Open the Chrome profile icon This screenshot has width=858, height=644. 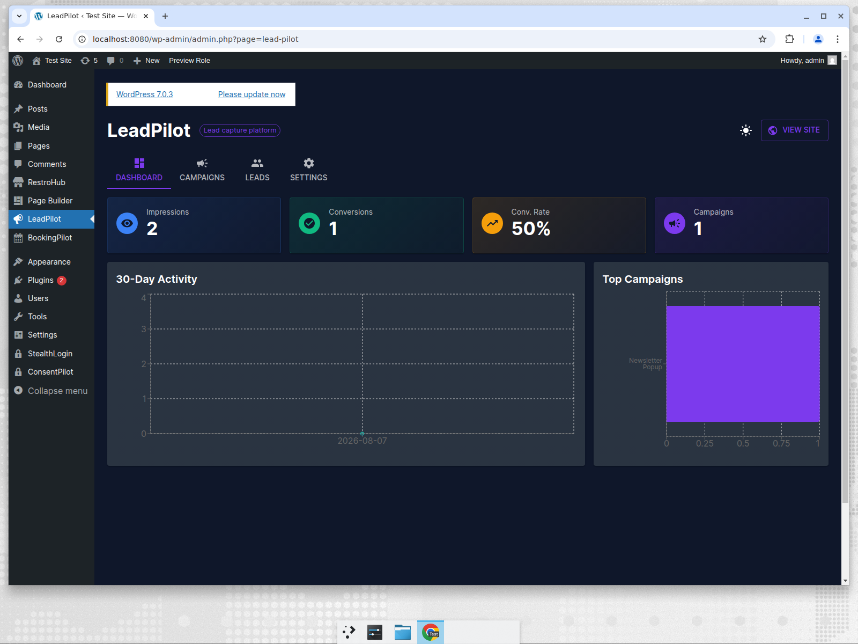pos(818,39)
